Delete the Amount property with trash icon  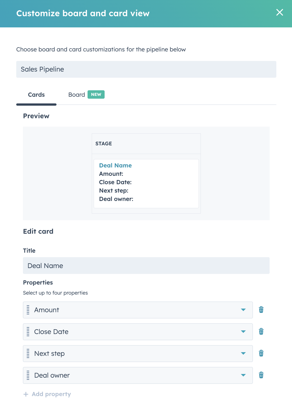[261, 310]
